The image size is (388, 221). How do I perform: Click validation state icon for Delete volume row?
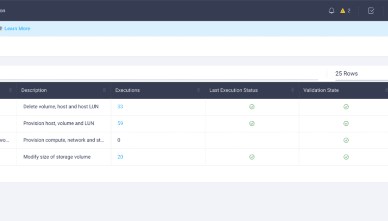(346, 107)
